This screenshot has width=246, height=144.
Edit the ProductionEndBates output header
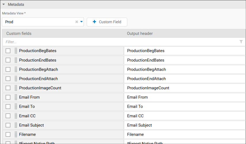pos(184,60)
